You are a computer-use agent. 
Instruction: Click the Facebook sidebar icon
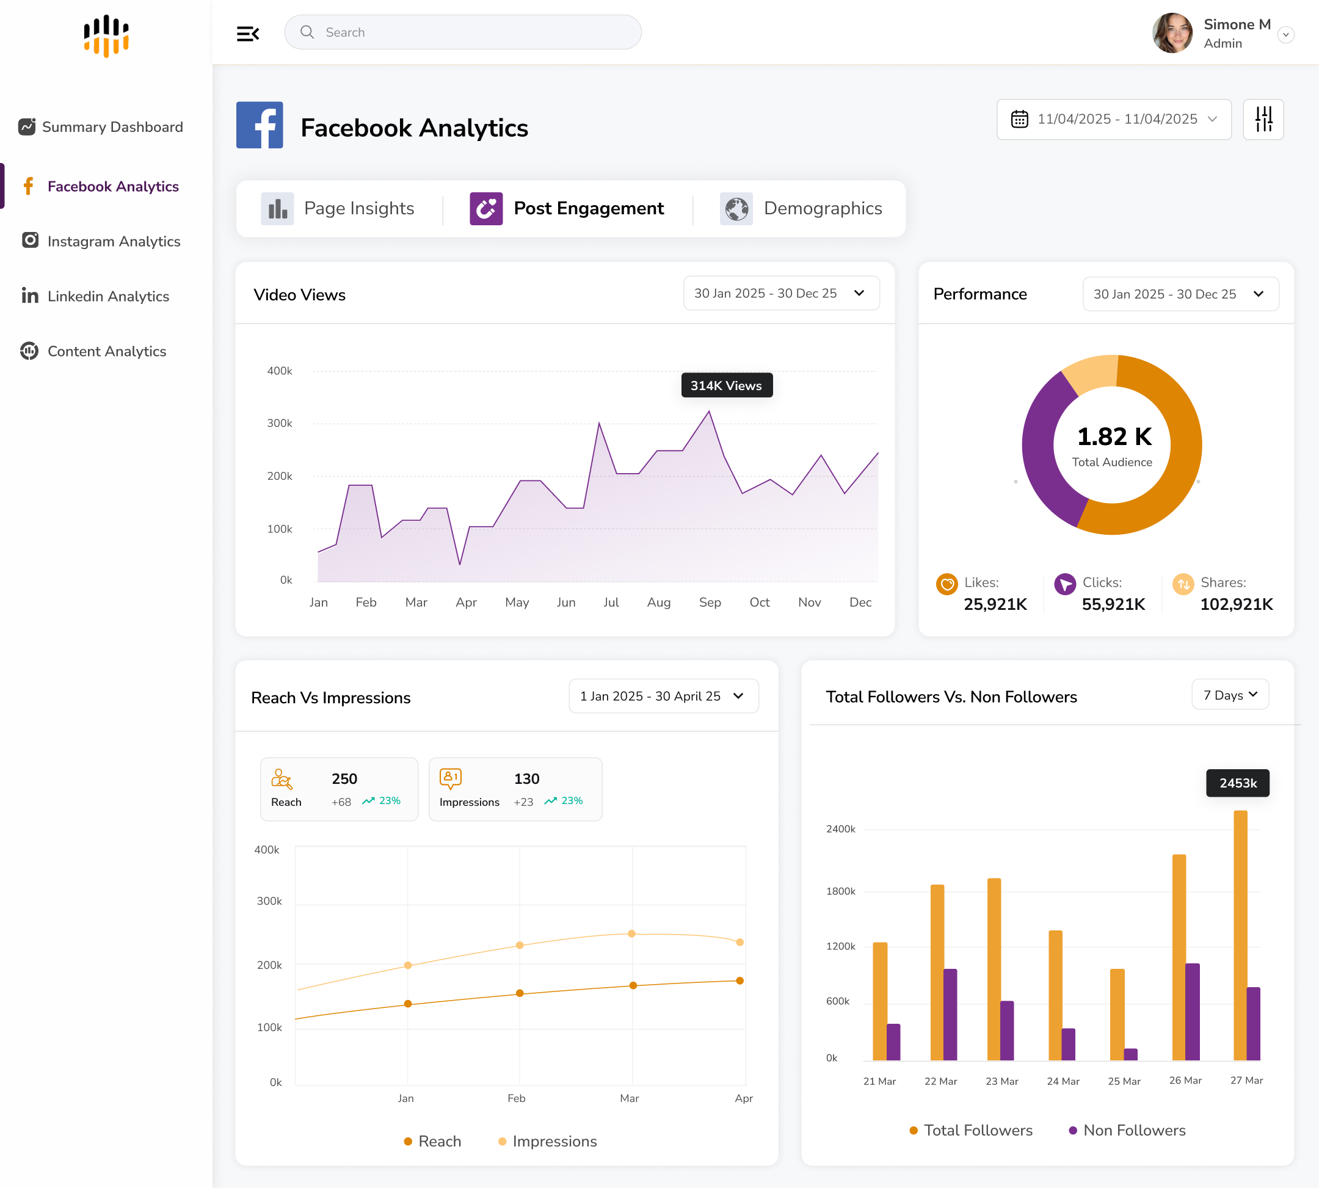(28, 186)
